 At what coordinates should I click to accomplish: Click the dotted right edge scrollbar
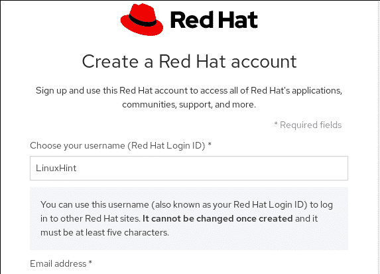coord(378,137)
